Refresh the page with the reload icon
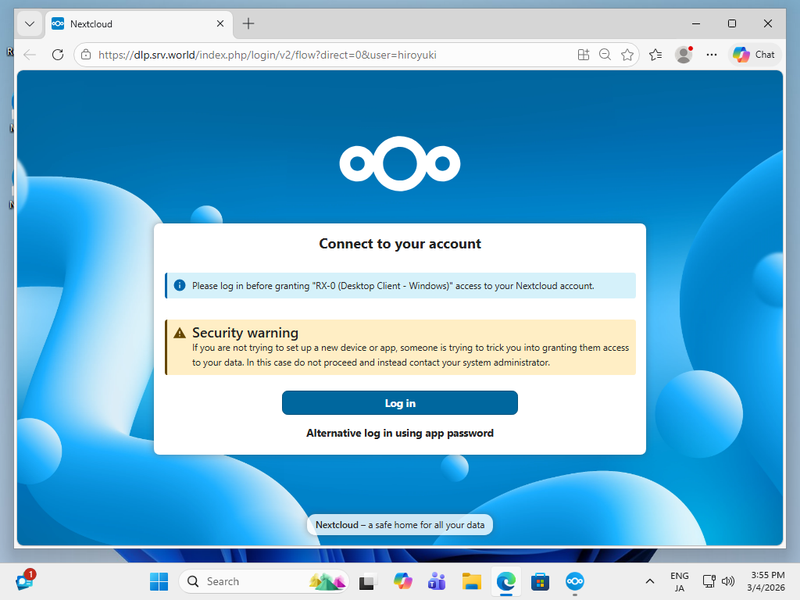The height and width of the screenshot is (600, 800). (x=58, y=55)
